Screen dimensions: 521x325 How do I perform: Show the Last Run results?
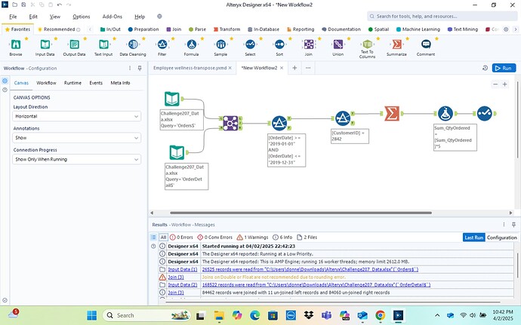(x=474, y=238)
